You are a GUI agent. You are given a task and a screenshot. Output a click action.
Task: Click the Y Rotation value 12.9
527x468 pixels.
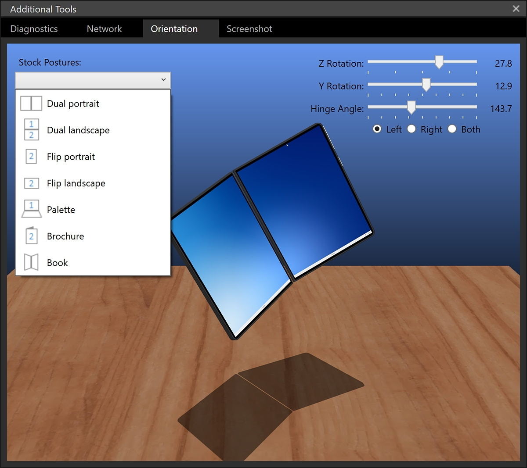click(503, 86)
